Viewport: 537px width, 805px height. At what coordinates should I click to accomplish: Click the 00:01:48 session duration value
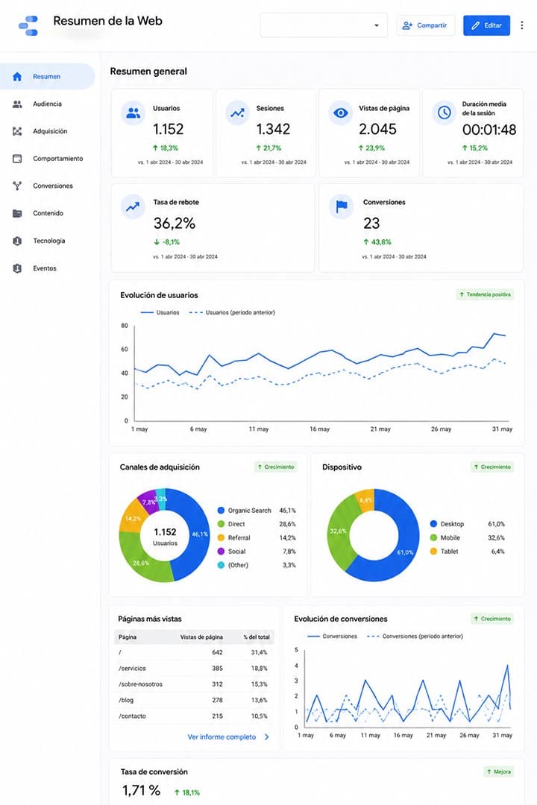pyautogui.click(x=489, y=130)
